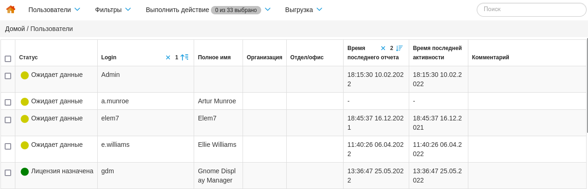This screenshot has width=588, height=189.
Task: Toggle ascending sort icon on Login column
Action: (184, 57)
